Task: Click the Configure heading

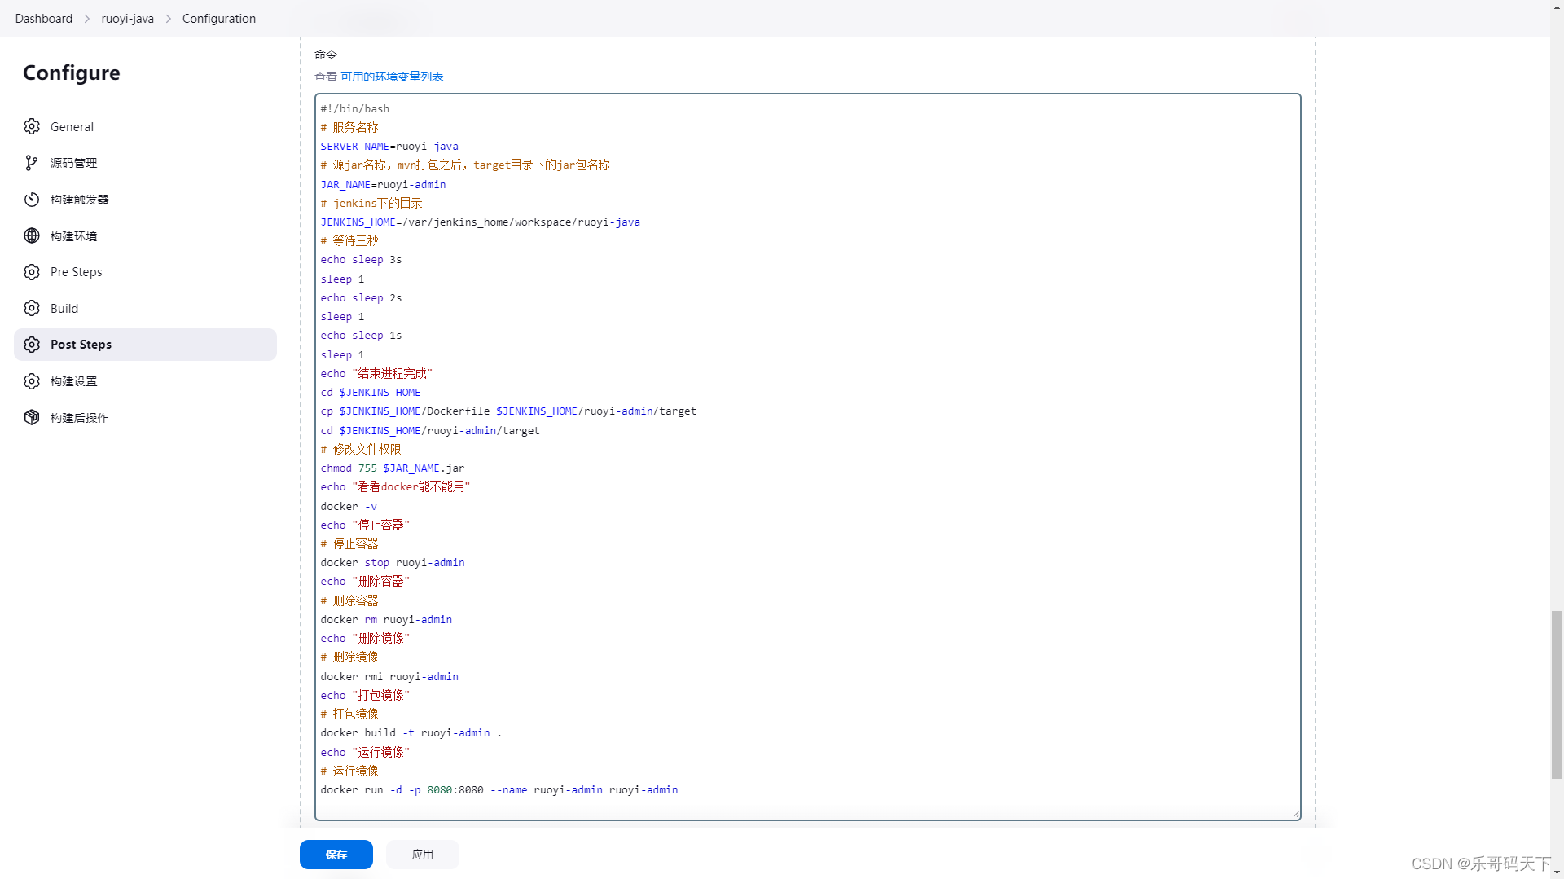Action: (72, 73)
